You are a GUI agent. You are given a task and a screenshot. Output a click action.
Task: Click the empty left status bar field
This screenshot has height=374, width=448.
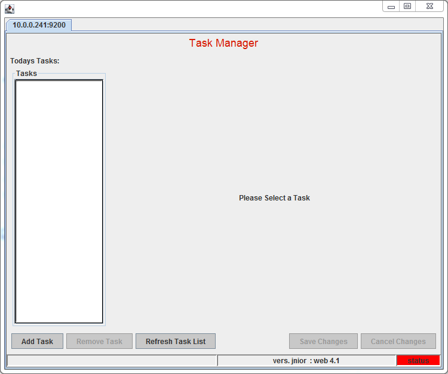pyautogui.click(x=112, y=361)
